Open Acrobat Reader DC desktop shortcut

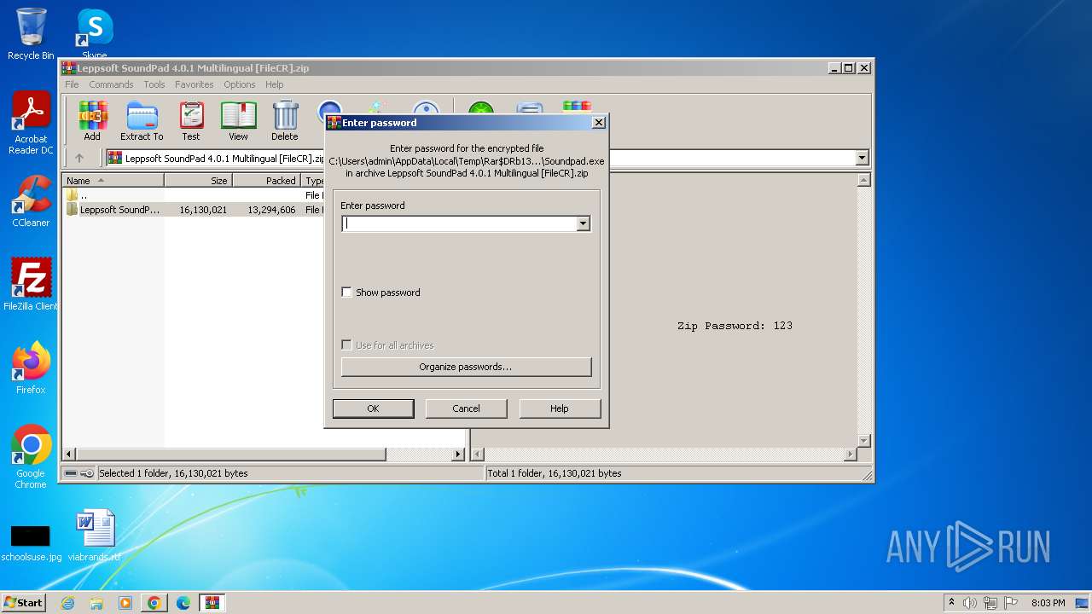click(31, 124)
